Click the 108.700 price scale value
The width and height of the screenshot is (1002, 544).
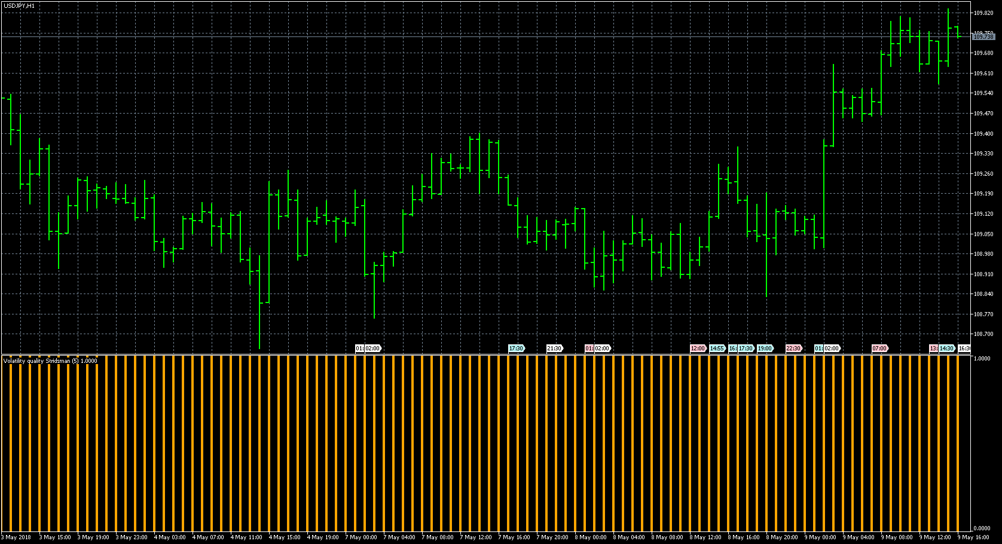tap(983, 334)
